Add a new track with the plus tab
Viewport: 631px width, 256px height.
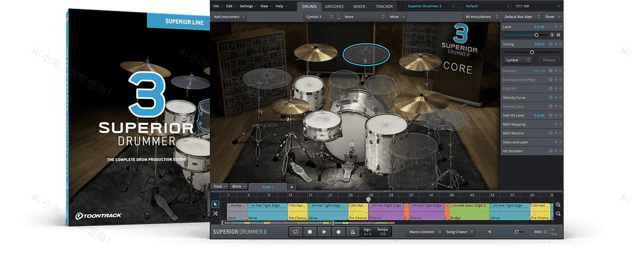tap(292, 187)
